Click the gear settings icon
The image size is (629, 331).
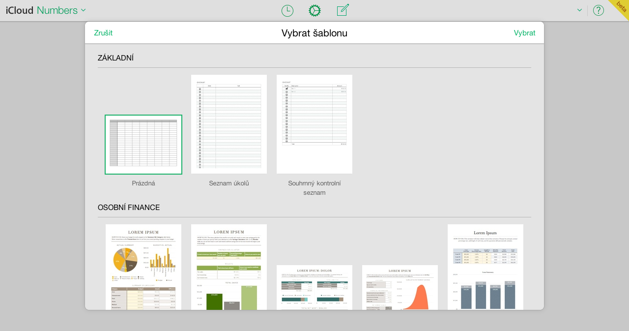coord(314,11)
